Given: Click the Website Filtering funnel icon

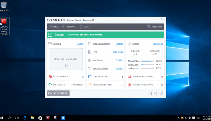Looking at the screenshot, I should (90, 68).
